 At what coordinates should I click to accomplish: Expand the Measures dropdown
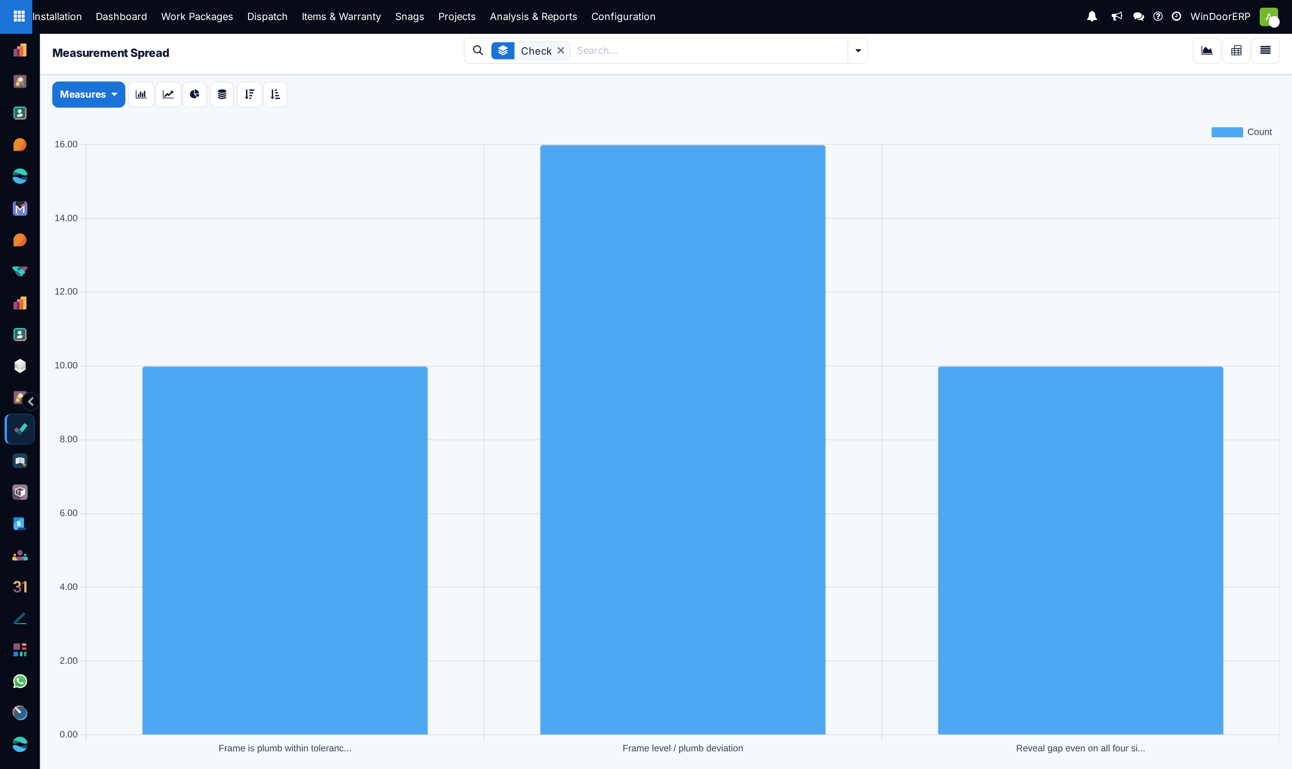click(88, 94)
